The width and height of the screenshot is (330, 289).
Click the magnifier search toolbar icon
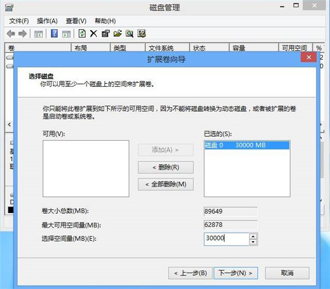pos(129,34)
